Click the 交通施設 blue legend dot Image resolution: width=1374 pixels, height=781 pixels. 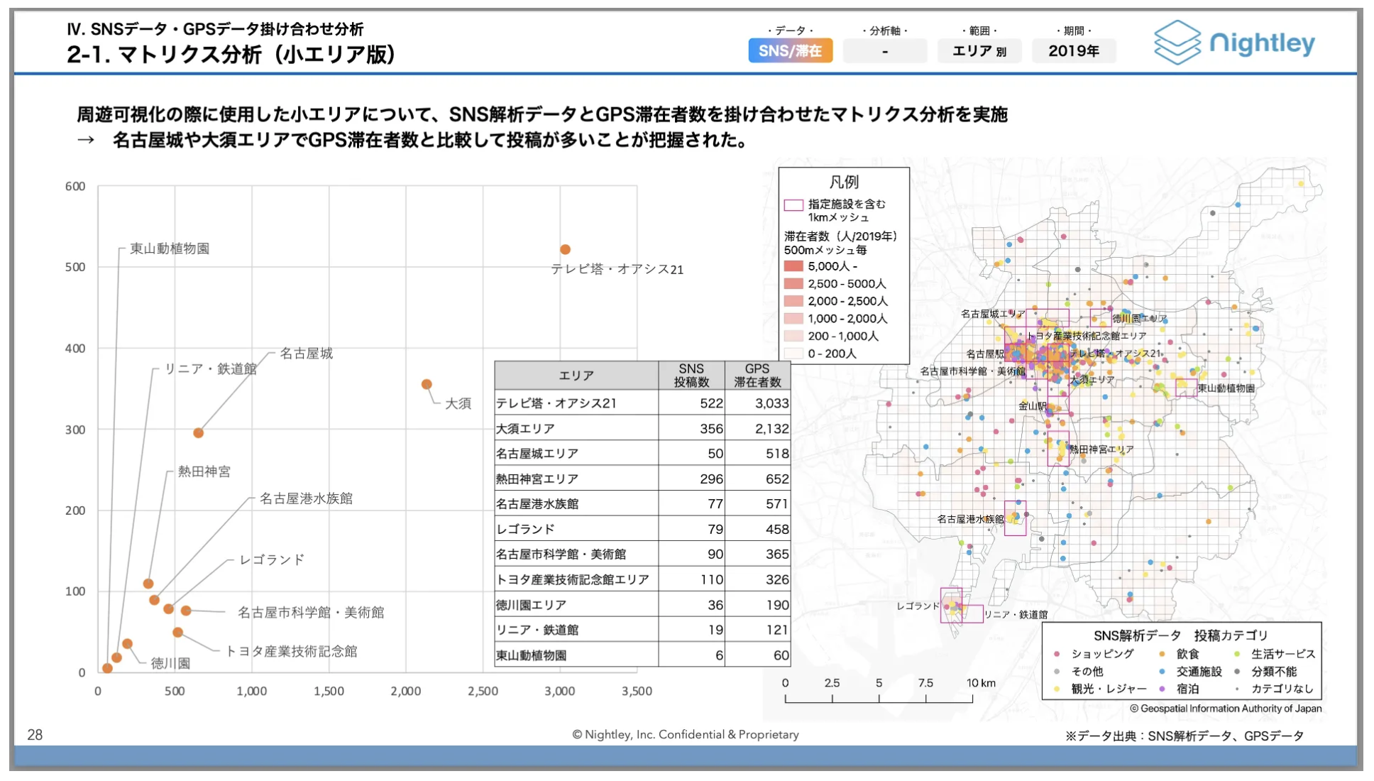click(x=1162, y=671)
